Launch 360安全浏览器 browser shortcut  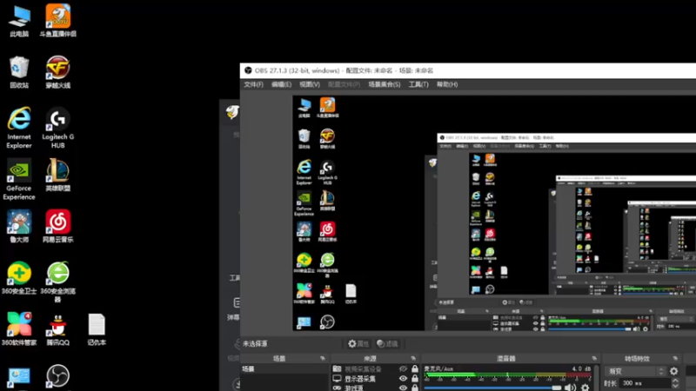[x=57, y=282]
